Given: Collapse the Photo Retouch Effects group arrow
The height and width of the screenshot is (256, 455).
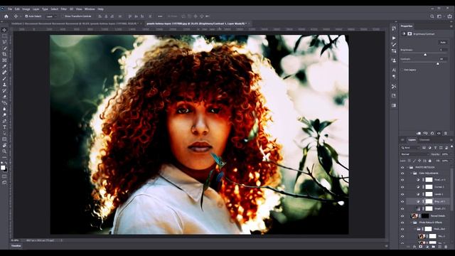Looking at the screenshot, I should (x=412, y=223).
